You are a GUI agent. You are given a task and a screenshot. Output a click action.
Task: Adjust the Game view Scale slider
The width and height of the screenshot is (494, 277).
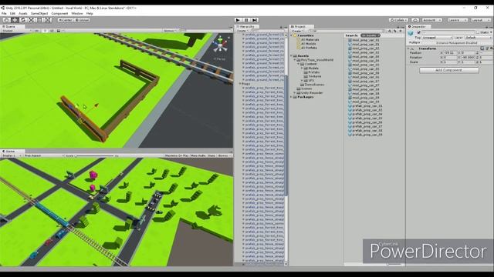coord(94,155)
